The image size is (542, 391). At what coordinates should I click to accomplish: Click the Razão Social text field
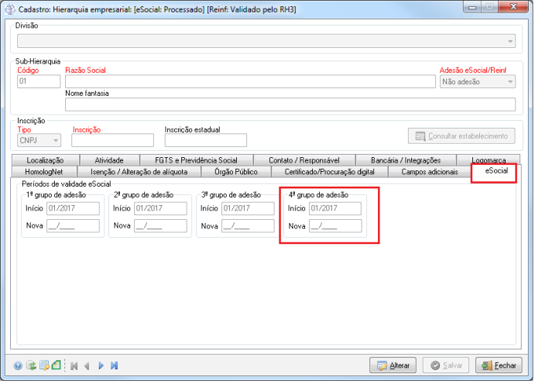click(250, 81)
